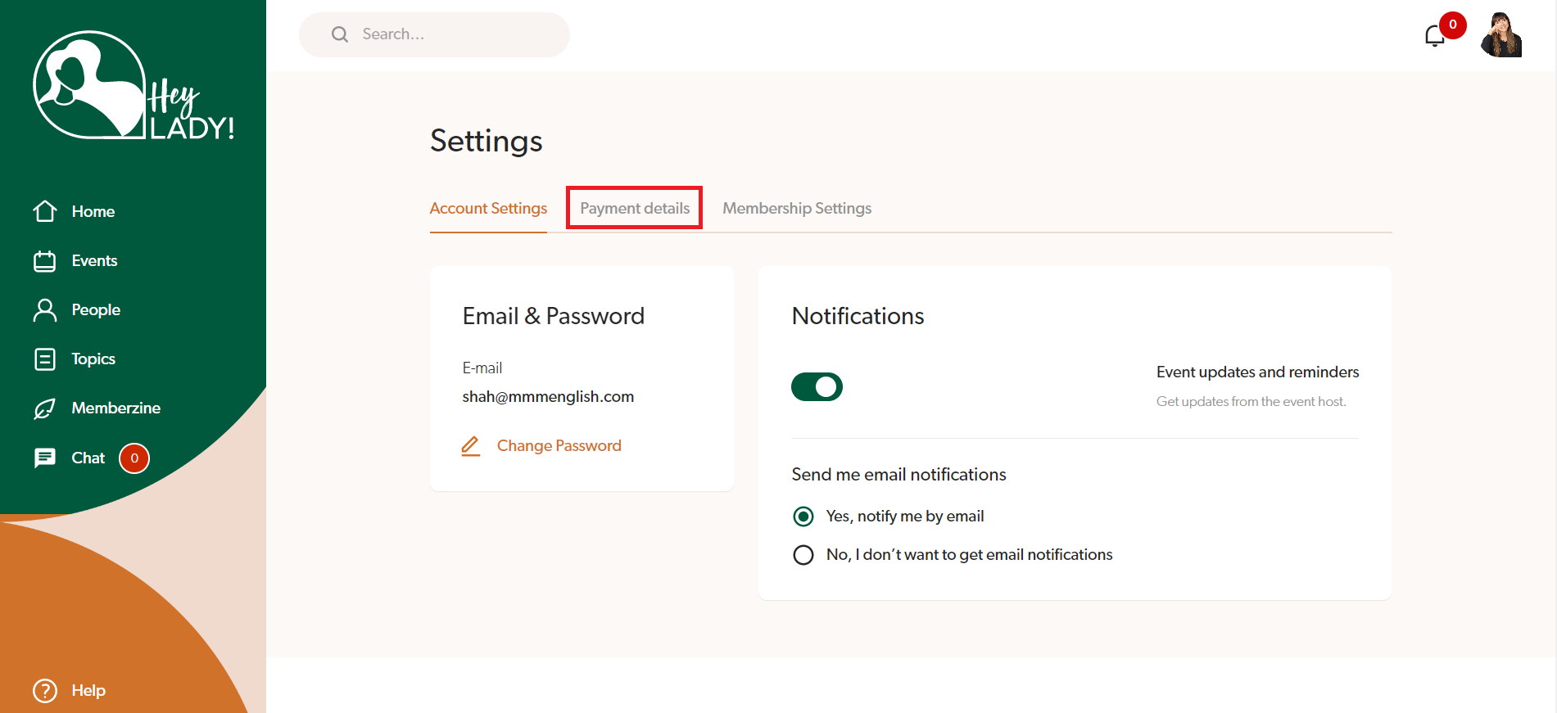Open Events calendar icon

(45, 261)
